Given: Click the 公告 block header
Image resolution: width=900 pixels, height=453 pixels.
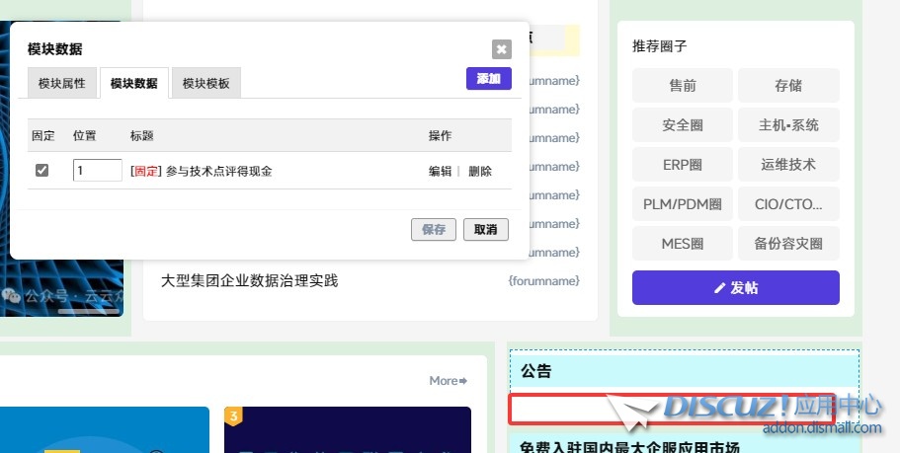Looking at the screenshot, I should coord(685,371).
